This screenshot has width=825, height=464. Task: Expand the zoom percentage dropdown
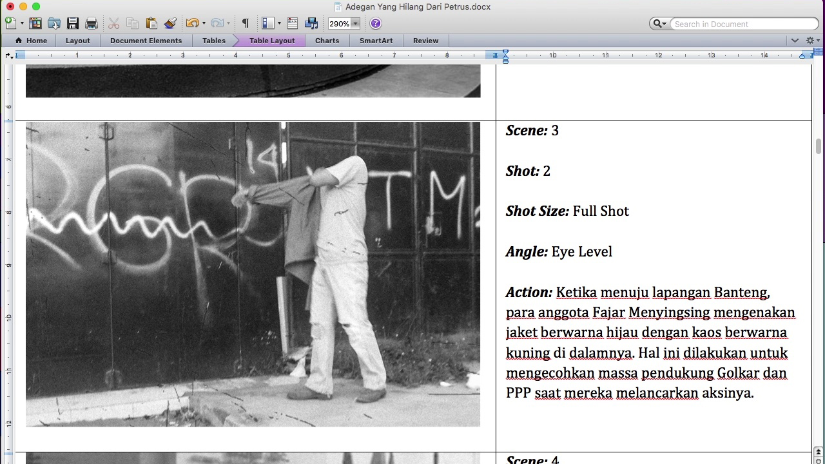click(x=354, y=24)
